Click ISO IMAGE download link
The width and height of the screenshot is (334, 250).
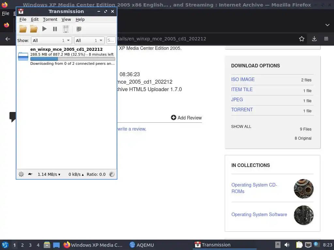point(243,79)
